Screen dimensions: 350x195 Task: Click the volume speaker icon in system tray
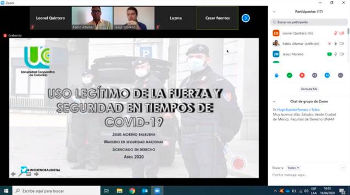tap(306, 191)
